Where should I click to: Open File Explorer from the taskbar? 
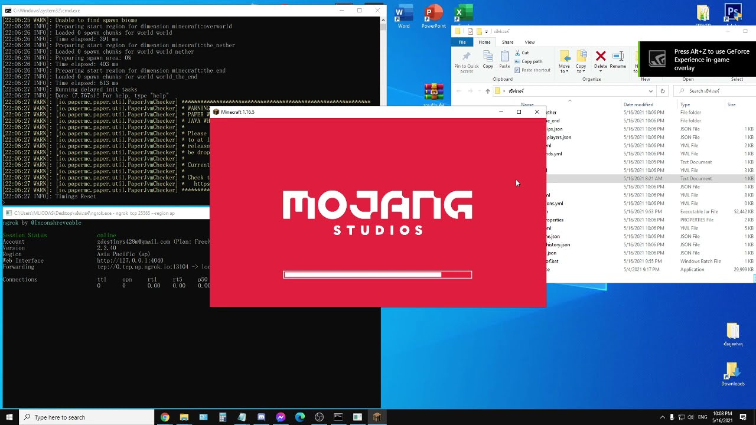[184, 417]
